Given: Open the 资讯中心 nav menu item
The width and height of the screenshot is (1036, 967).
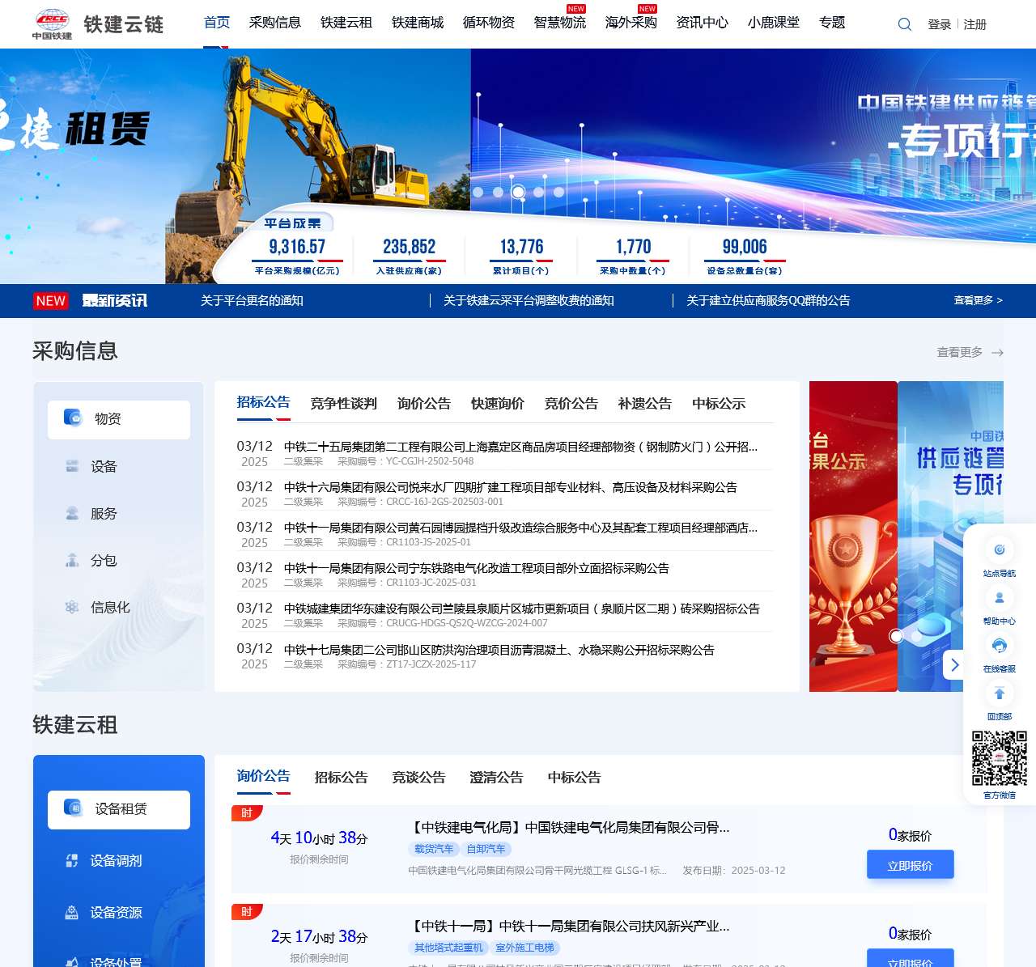Looking at the screenshot, I should tap(703, 23).
